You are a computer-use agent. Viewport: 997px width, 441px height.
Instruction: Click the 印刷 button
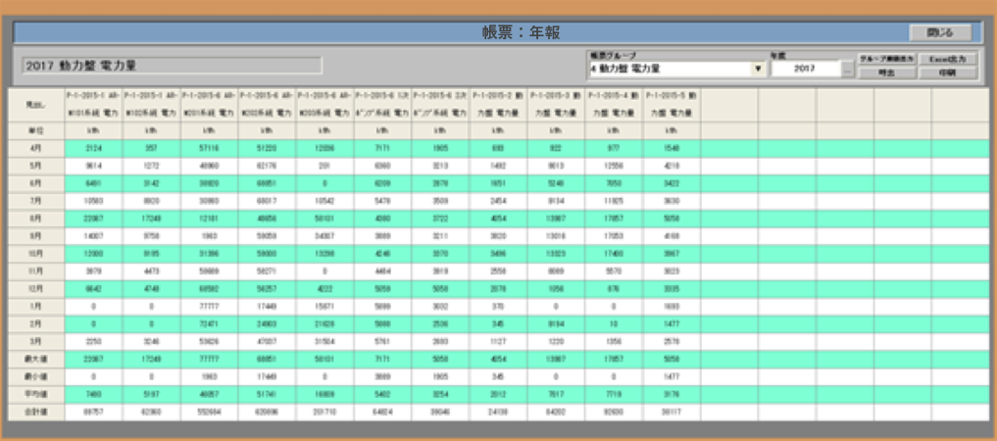click(947, 73)
